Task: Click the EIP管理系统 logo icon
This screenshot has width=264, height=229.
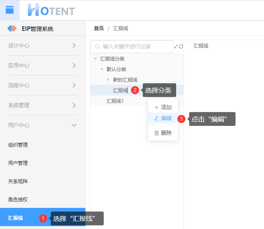Action: [x=13, y=29]
